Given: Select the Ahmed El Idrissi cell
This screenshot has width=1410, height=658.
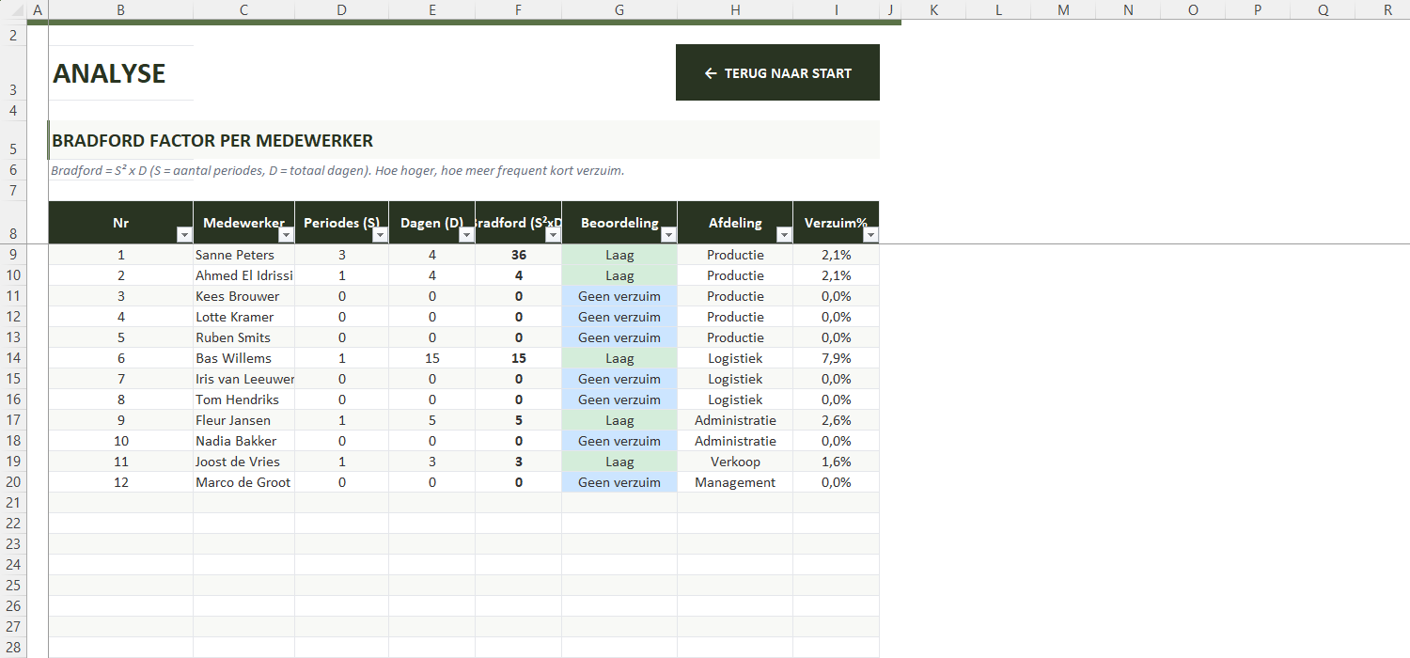Looking at the screenshot, I should coord(243,275).
